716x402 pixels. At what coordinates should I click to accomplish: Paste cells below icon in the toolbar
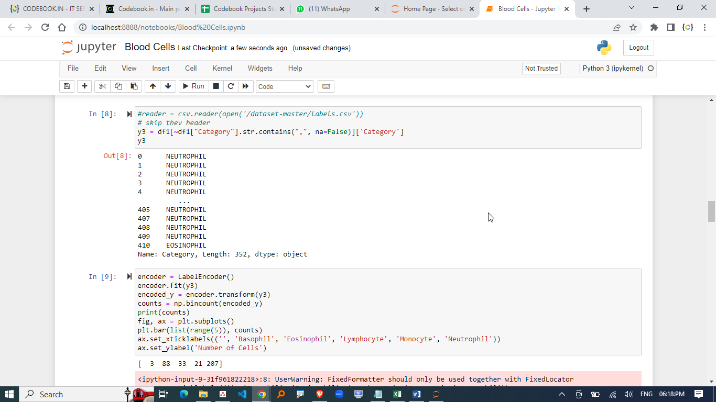click(134, 86)
